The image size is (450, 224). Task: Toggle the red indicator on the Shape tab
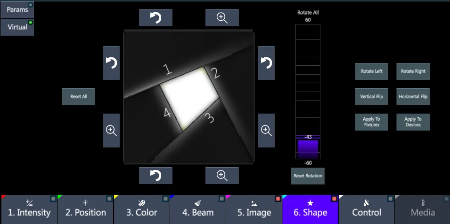(334, 199)
